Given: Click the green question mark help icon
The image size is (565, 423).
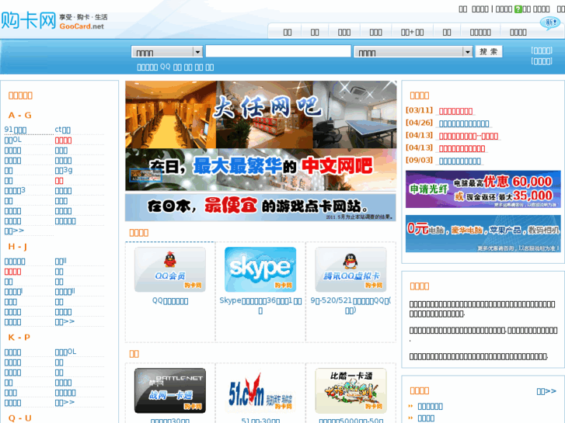Looking at the screenshot, I should tap(518, 9).
